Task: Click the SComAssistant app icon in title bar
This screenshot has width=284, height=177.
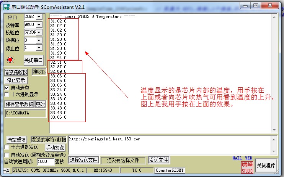Action: 7,7
